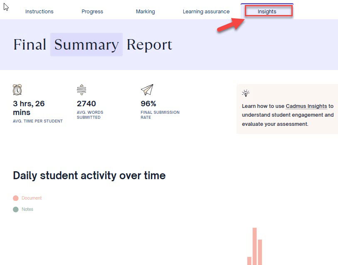Click the shortest pink activity bar
The image size is (338, 265).
point(249,261)
